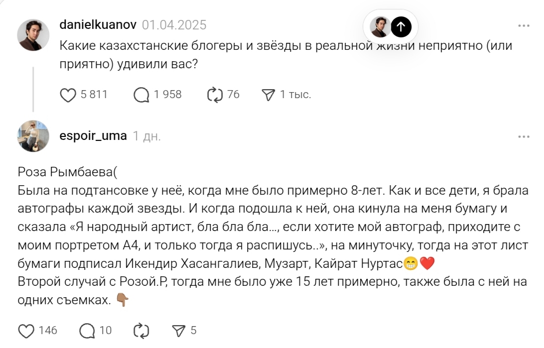
Task: Click the 01.04.2025 post date
Action: 174,25
